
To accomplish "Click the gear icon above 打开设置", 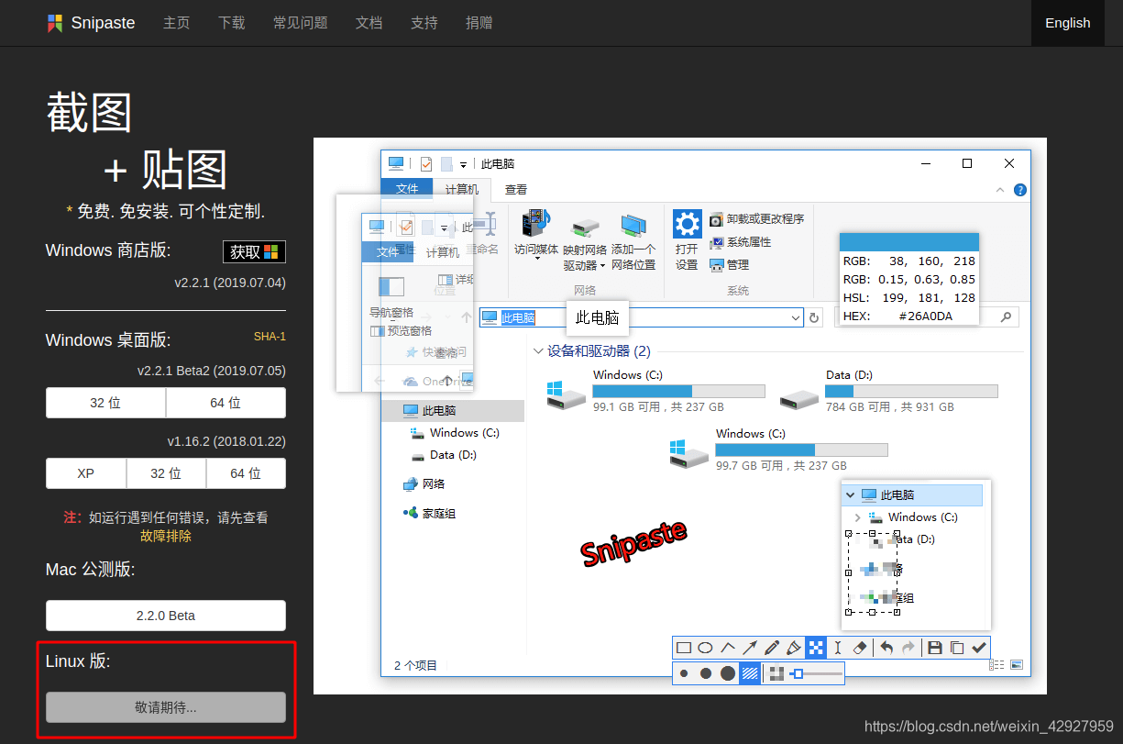I will 688,224.
